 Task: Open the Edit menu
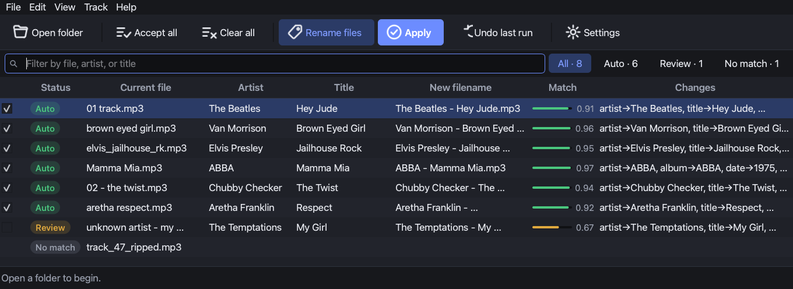tap(37, 7)
